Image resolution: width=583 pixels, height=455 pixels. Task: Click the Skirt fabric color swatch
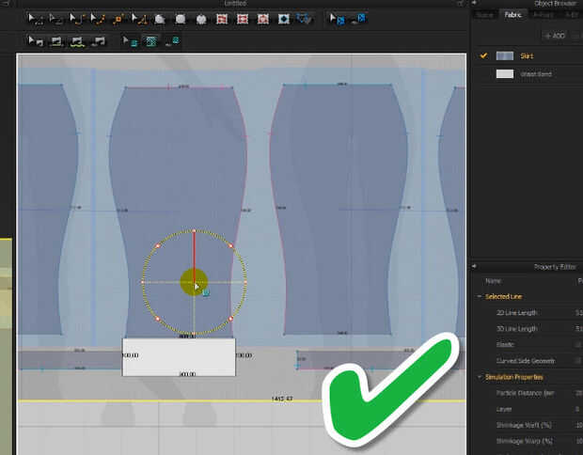tap(505, 56)
